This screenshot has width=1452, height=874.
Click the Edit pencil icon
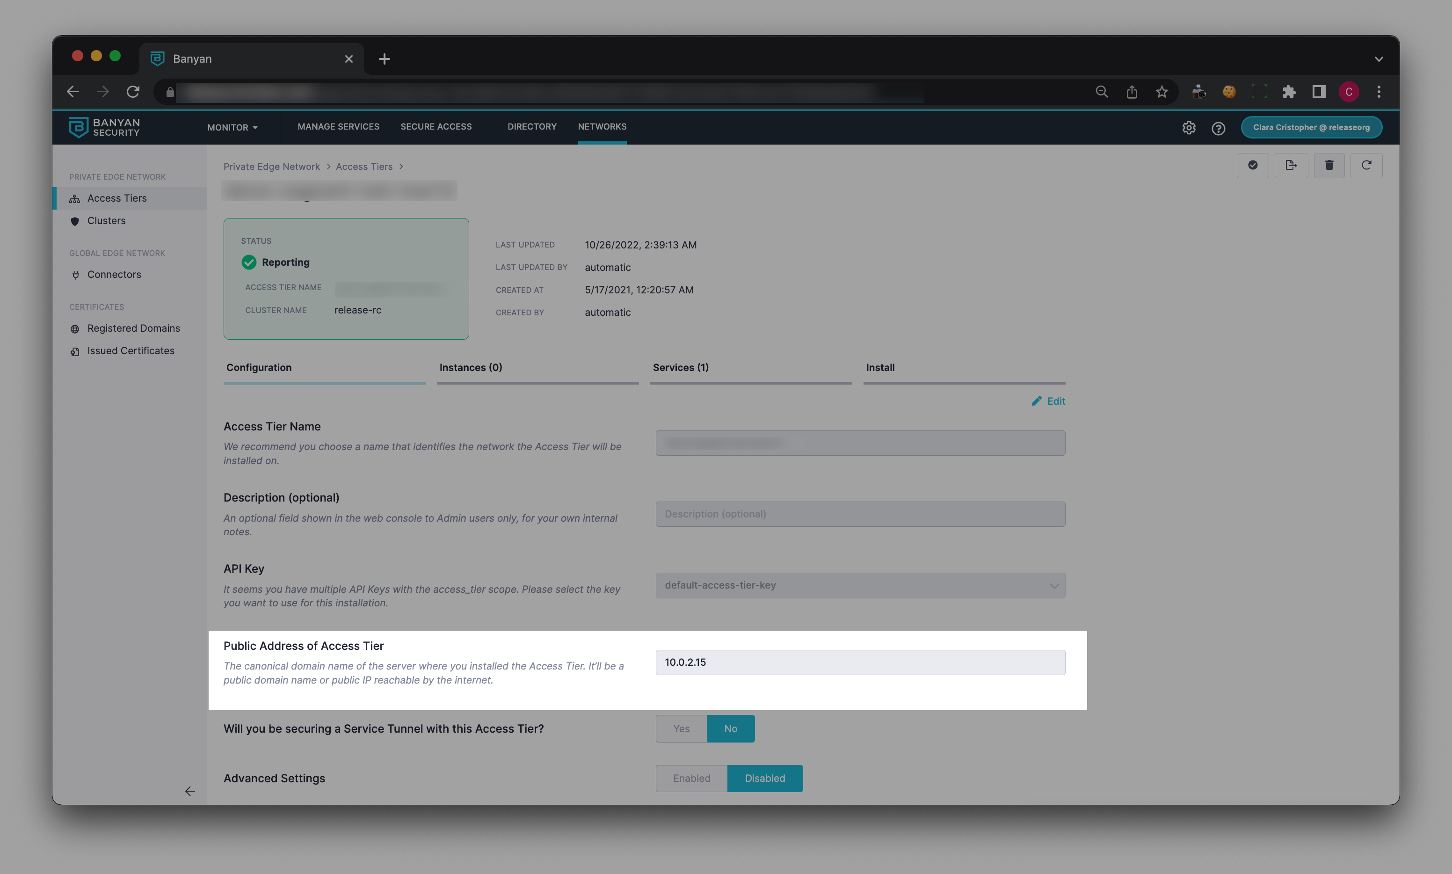click(x=1036, y=401)
